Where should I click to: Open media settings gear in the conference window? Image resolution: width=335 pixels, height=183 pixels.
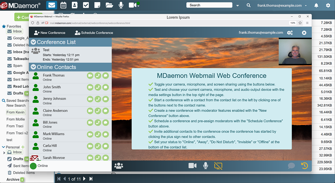click(x=290, y=33)
